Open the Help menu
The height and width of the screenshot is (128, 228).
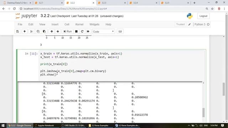[108, 25]
